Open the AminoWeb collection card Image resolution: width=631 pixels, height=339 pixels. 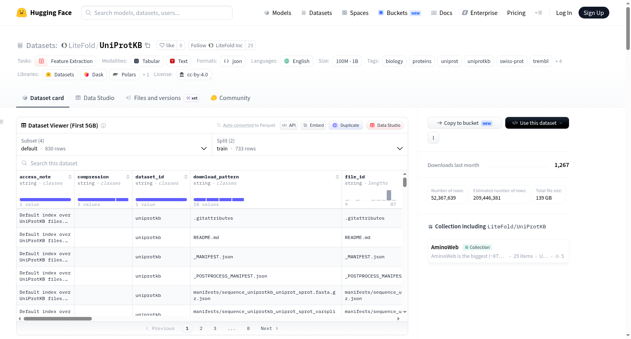point(498,252)
